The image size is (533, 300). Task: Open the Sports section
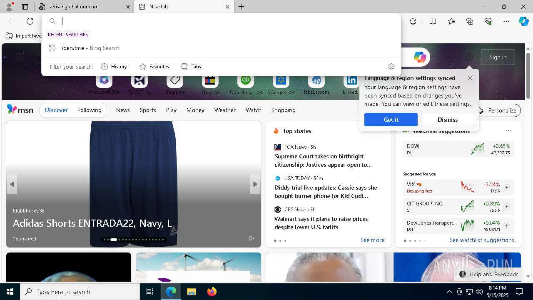pyautogui.click(x=148, y=110)
